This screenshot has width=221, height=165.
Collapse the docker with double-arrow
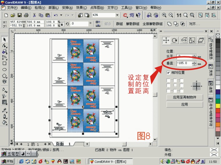(x=161, y=31)
